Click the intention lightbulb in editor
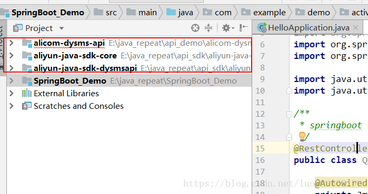This screenshot has height=194, width=368. [x=302, y=136]
